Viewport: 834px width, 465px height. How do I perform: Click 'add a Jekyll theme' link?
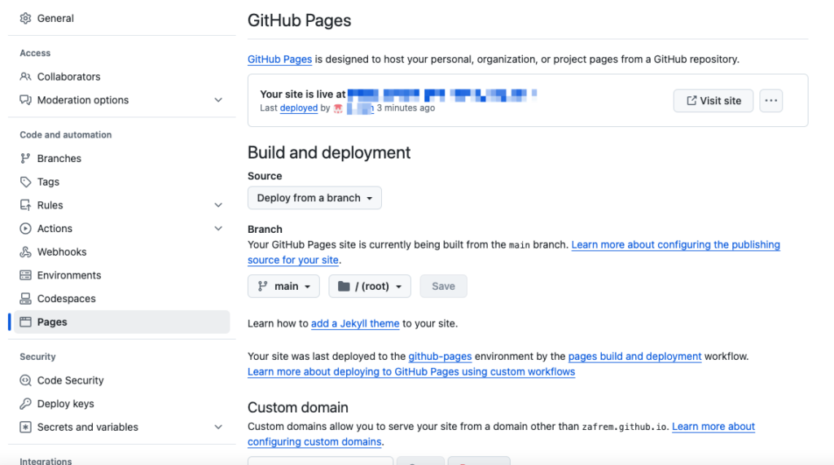click(x=355, y=323)
